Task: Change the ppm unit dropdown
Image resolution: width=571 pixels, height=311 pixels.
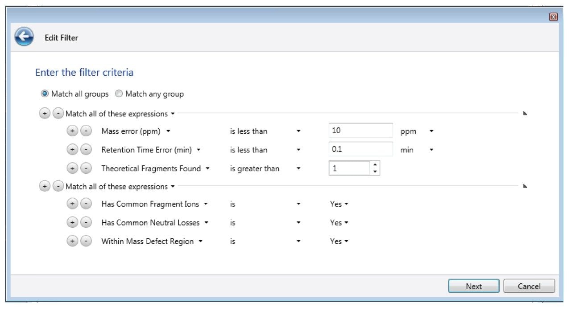Action: coord(431,131)
